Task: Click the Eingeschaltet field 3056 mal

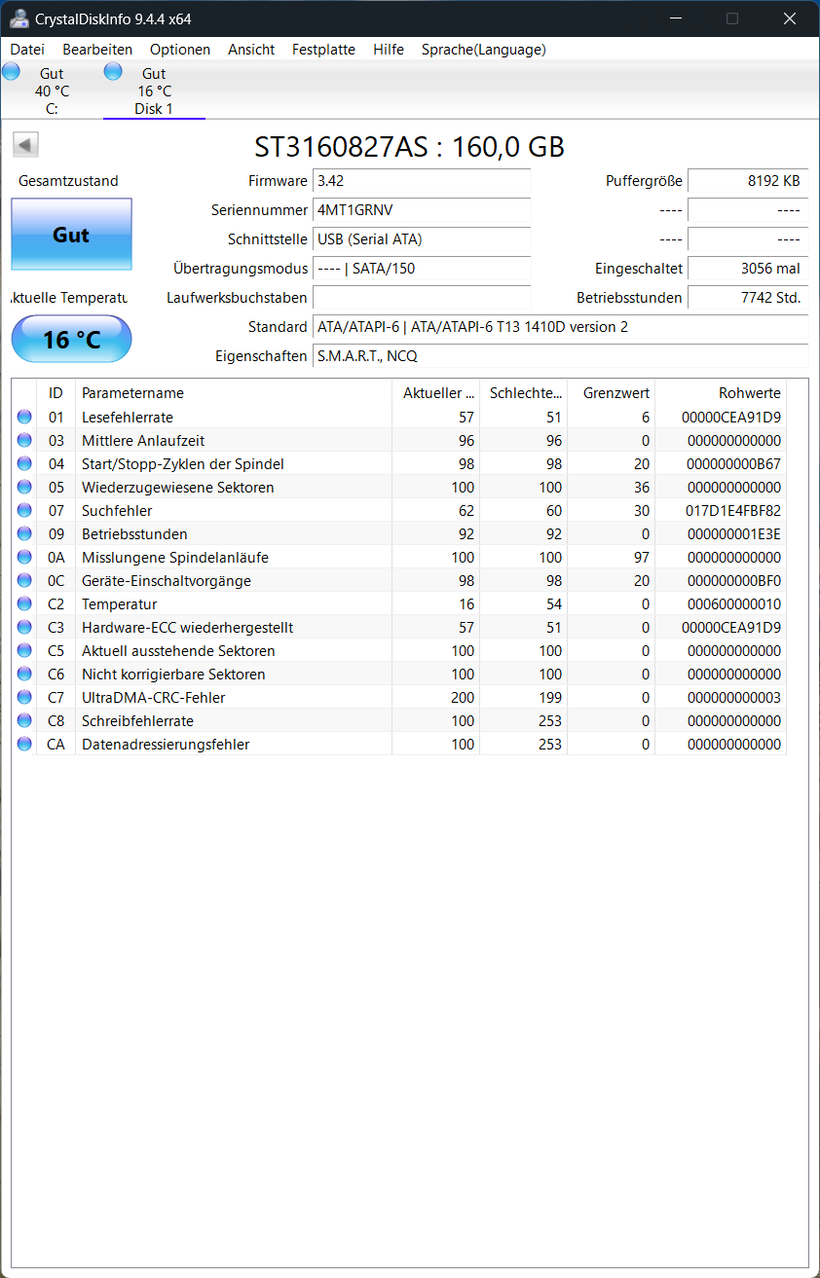Action: (x=748, y=269)
